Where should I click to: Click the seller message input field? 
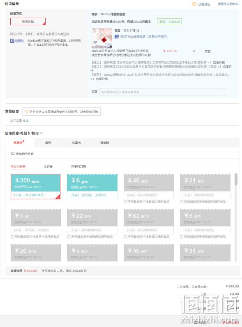(x=163, y=92)
